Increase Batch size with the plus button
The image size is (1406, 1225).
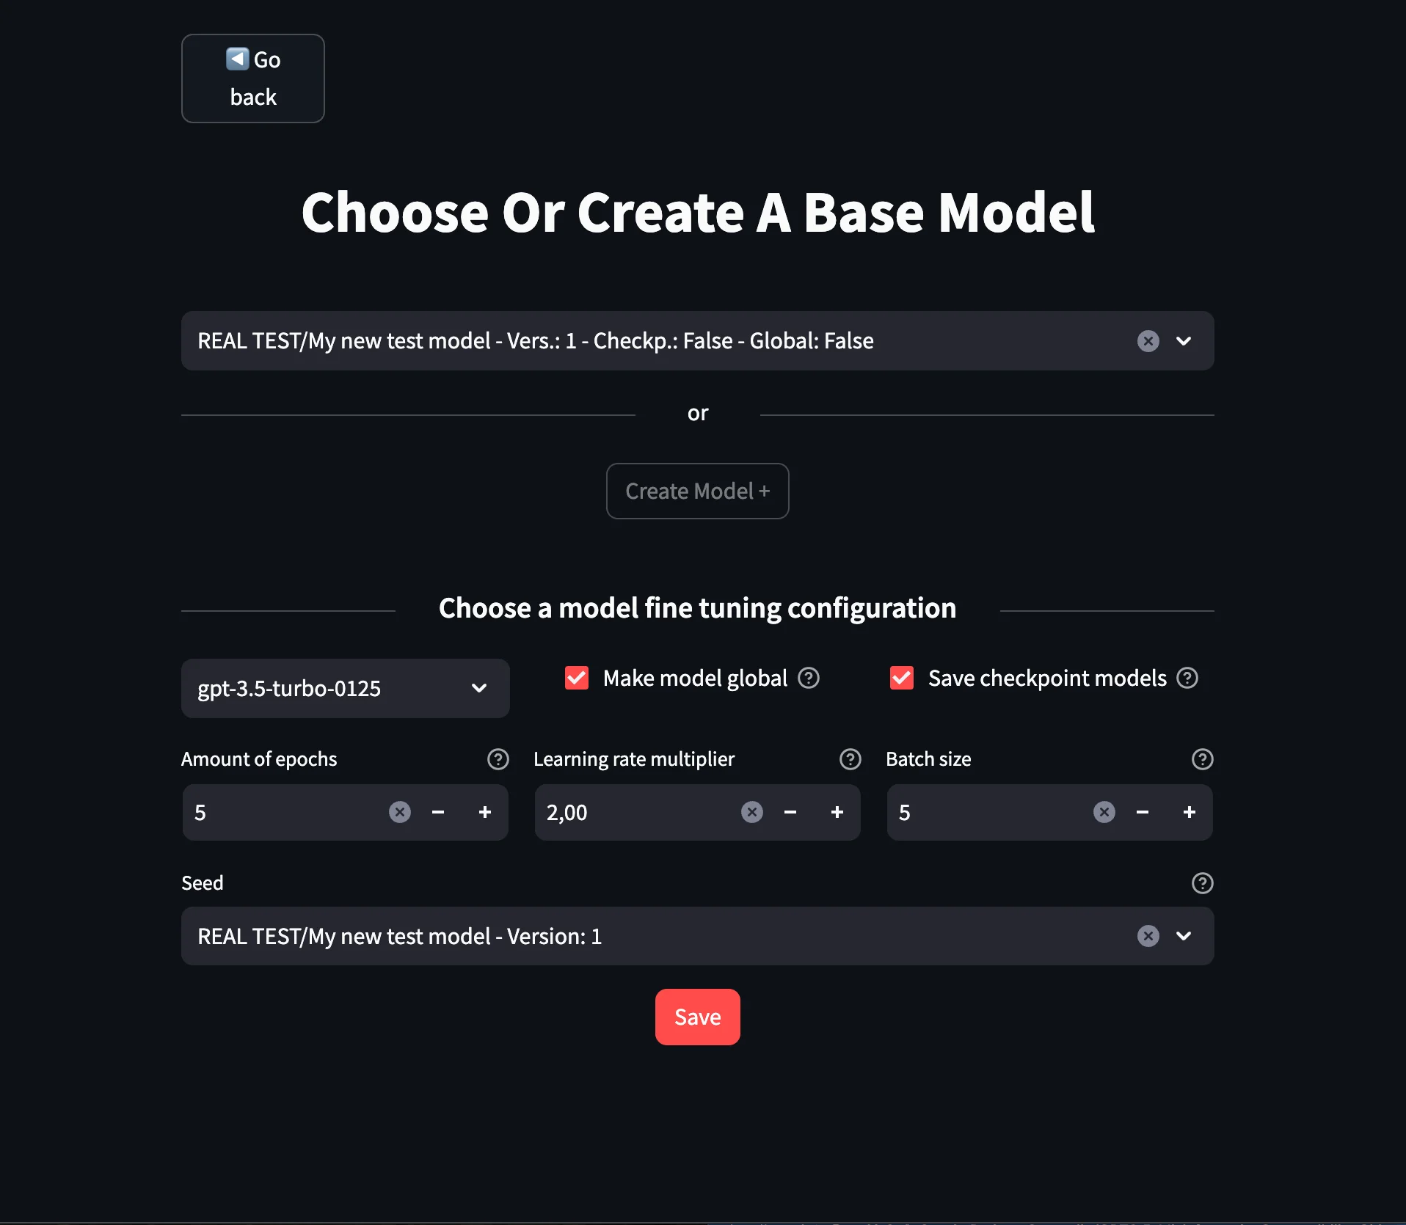tap(1190, 812)
